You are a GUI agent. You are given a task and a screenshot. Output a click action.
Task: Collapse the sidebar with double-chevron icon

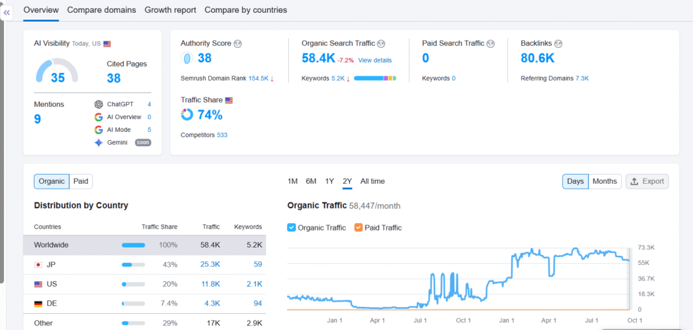pyautogui.click(x=7, y=12)
